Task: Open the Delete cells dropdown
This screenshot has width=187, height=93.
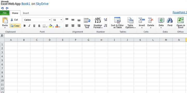Action: 151,23
